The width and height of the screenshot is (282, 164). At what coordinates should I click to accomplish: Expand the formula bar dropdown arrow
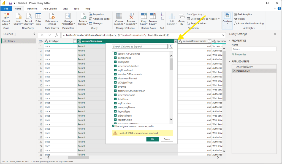click(x=223, y=35)
